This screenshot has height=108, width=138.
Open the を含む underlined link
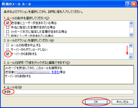pos(55,72)
